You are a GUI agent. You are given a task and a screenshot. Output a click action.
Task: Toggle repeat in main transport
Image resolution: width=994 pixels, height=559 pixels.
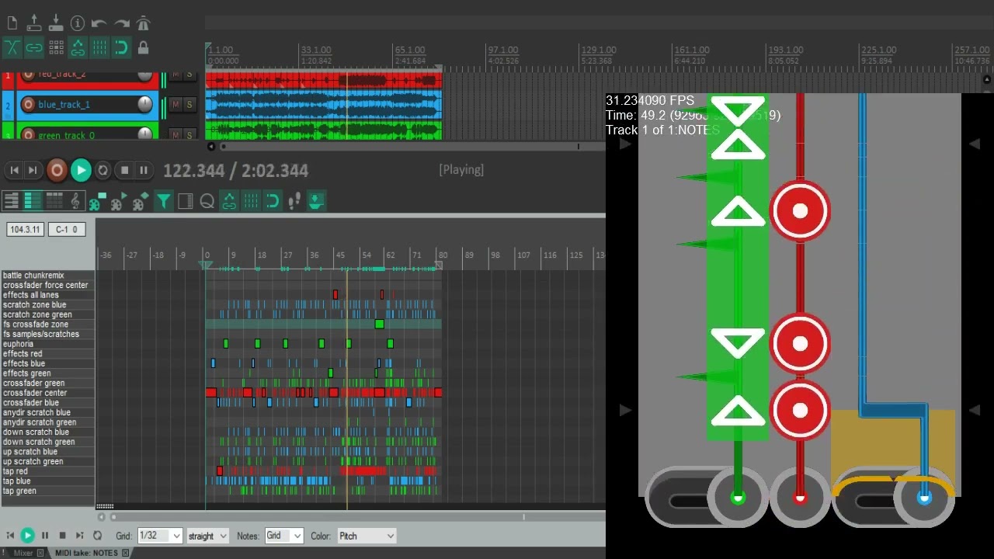(103, 170)
